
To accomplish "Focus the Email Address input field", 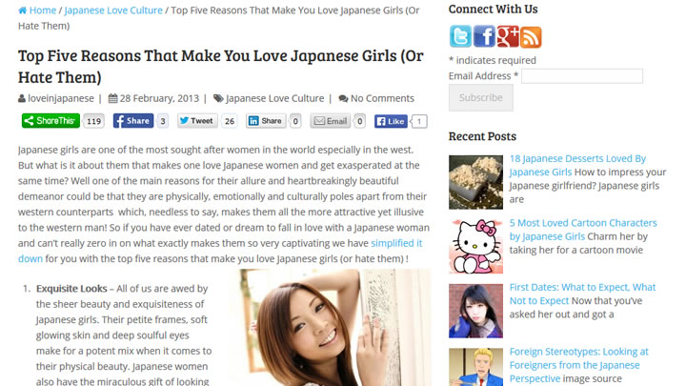I will coord(582,76).
